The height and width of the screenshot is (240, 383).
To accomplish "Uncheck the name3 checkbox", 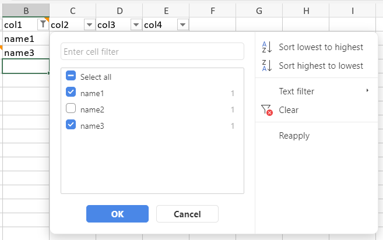I will [71, 126].
